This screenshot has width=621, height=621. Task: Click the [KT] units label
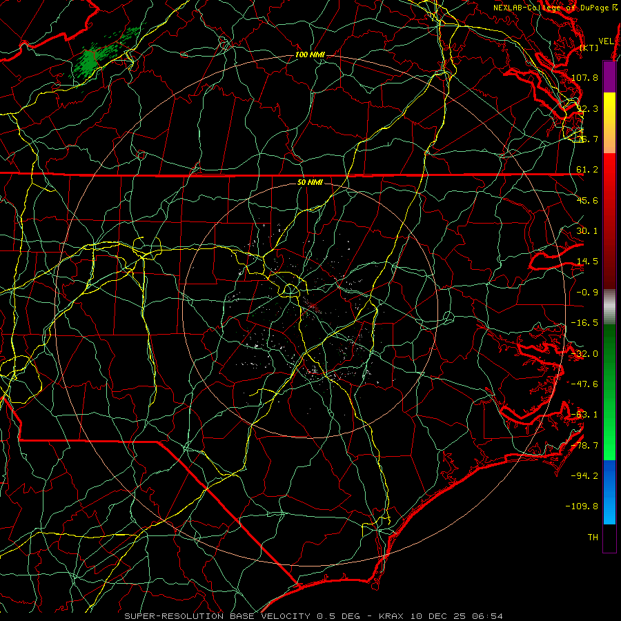(589, 48)
